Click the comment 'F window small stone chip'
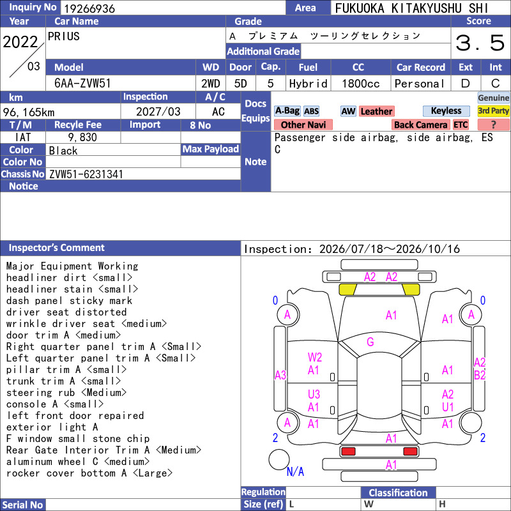The height and width of the screenshot is (511, 511). pyautogui.click(x=77, y=439)
